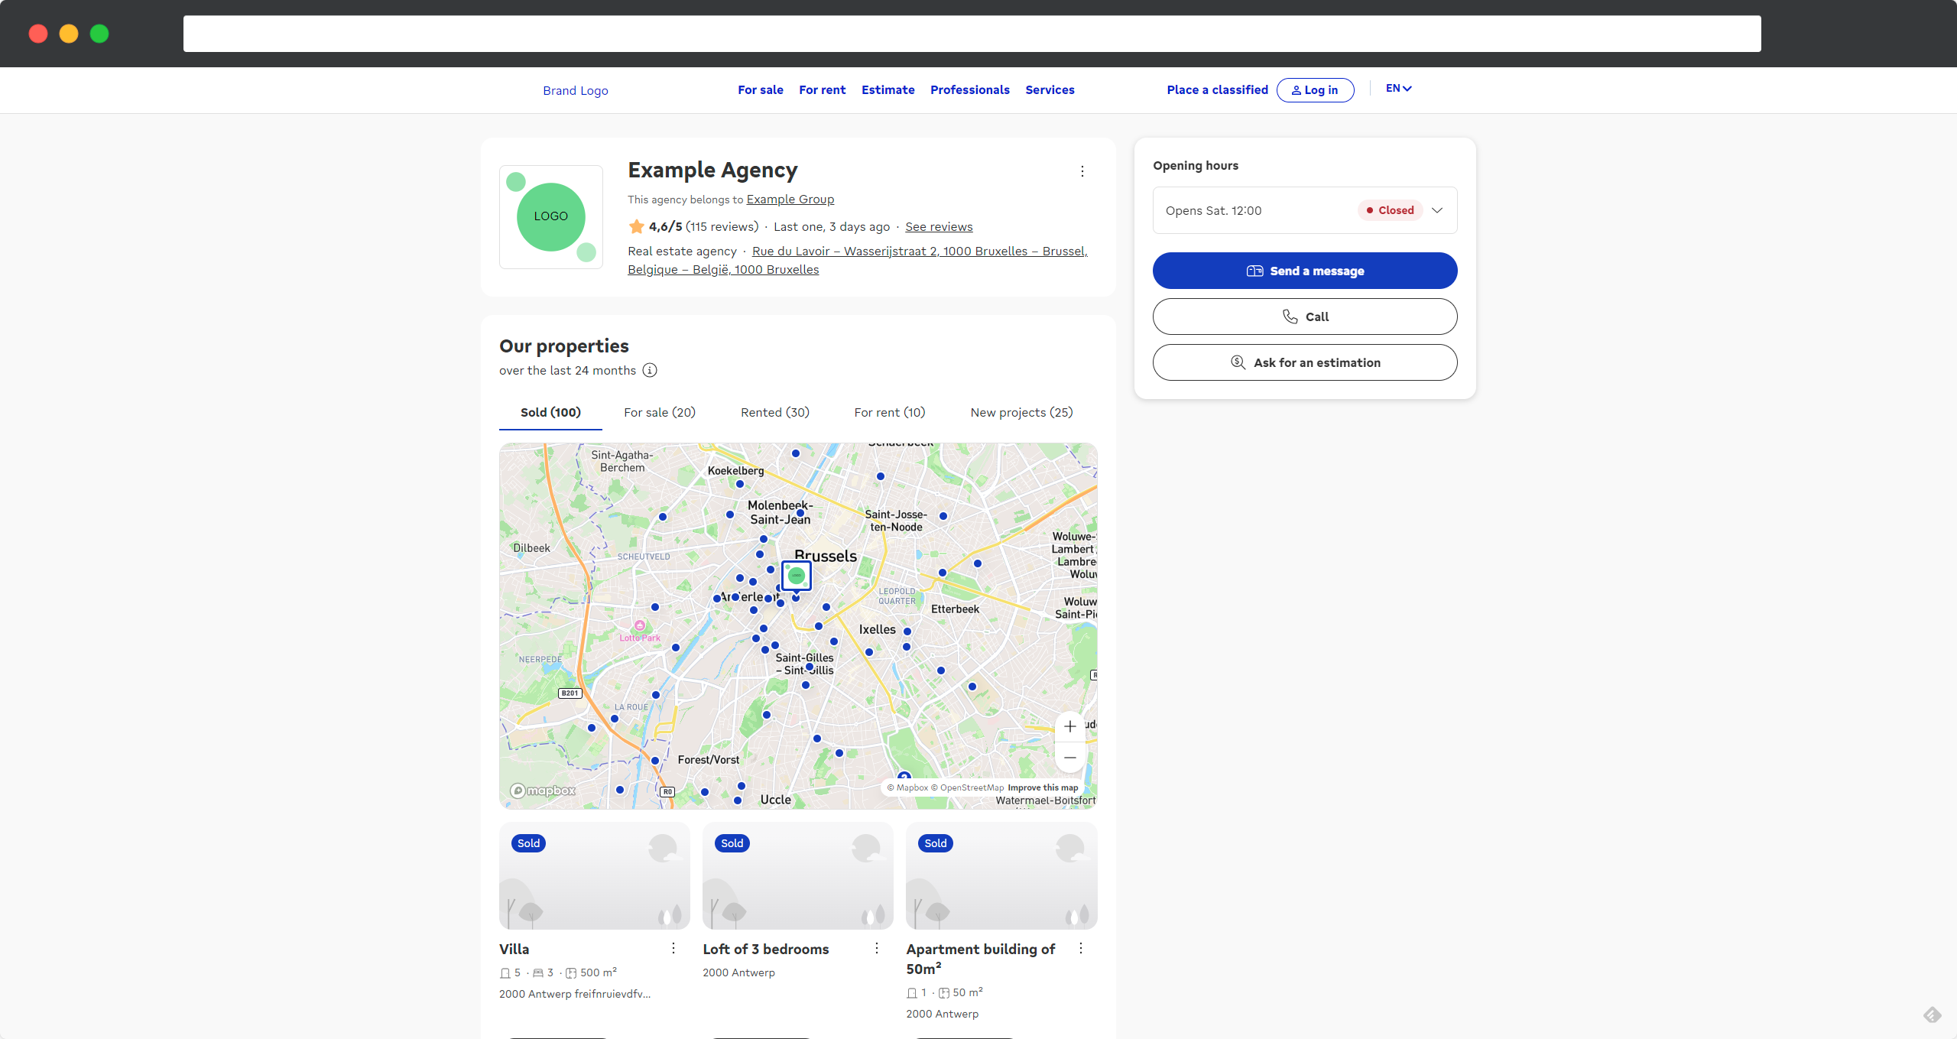
Task: Click the Koekelberg label on the map
Action: (735, 470)
